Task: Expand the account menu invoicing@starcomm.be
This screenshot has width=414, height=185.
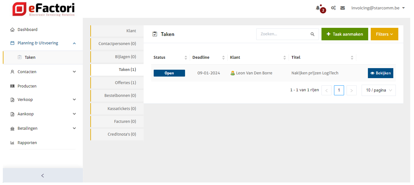Action: pos(378,8)
